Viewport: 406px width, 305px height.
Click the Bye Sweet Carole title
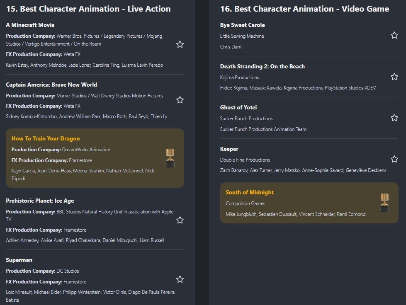[242, 25]
